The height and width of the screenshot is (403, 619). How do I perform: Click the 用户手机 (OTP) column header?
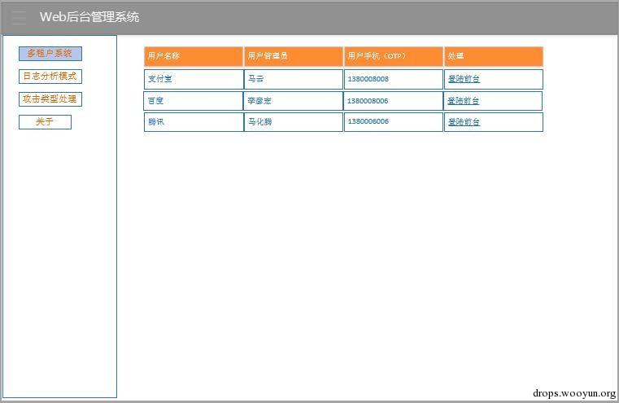pos(394,56)
